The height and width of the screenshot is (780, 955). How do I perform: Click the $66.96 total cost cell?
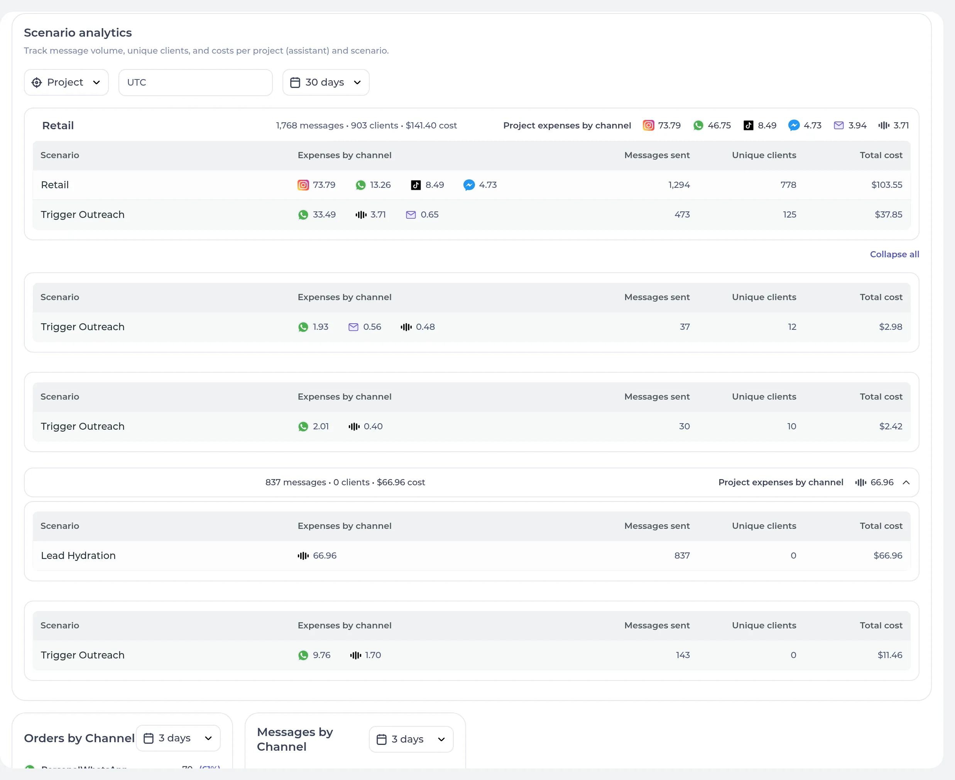(x=887, y=556)
